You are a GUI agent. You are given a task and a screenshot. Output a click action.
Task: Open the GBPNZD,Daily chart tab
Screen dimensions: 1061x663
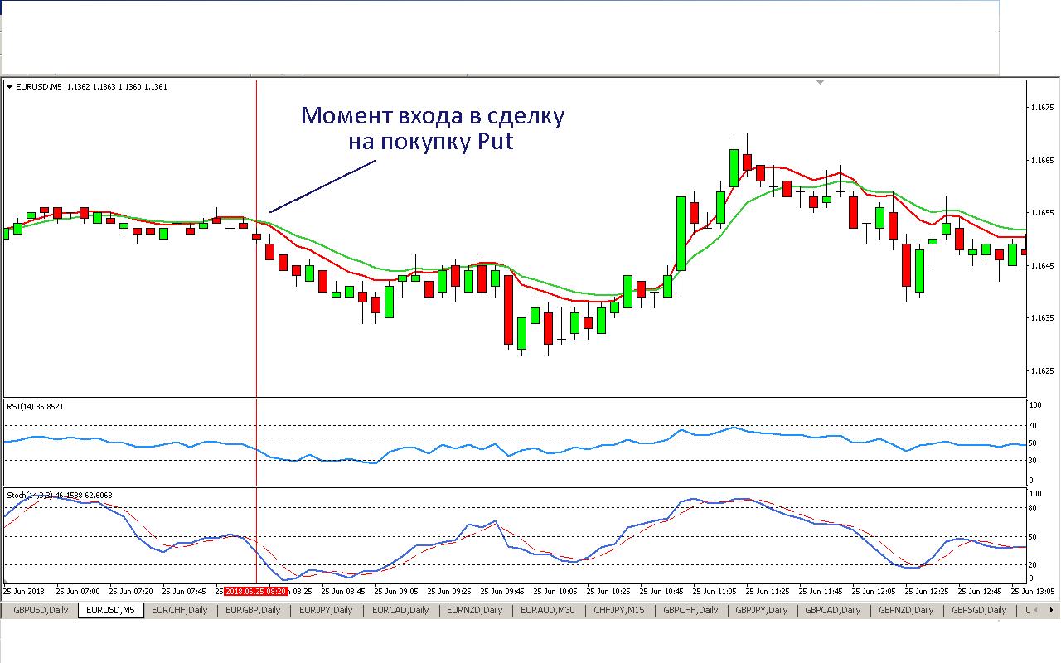click(906, 610)
